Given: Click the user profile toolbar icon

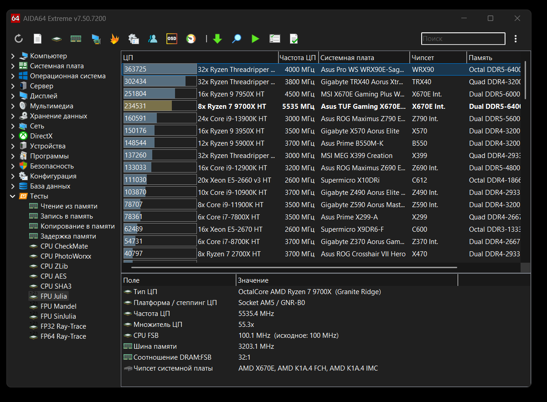Looking at the screenshot, I should coord(153,39).
